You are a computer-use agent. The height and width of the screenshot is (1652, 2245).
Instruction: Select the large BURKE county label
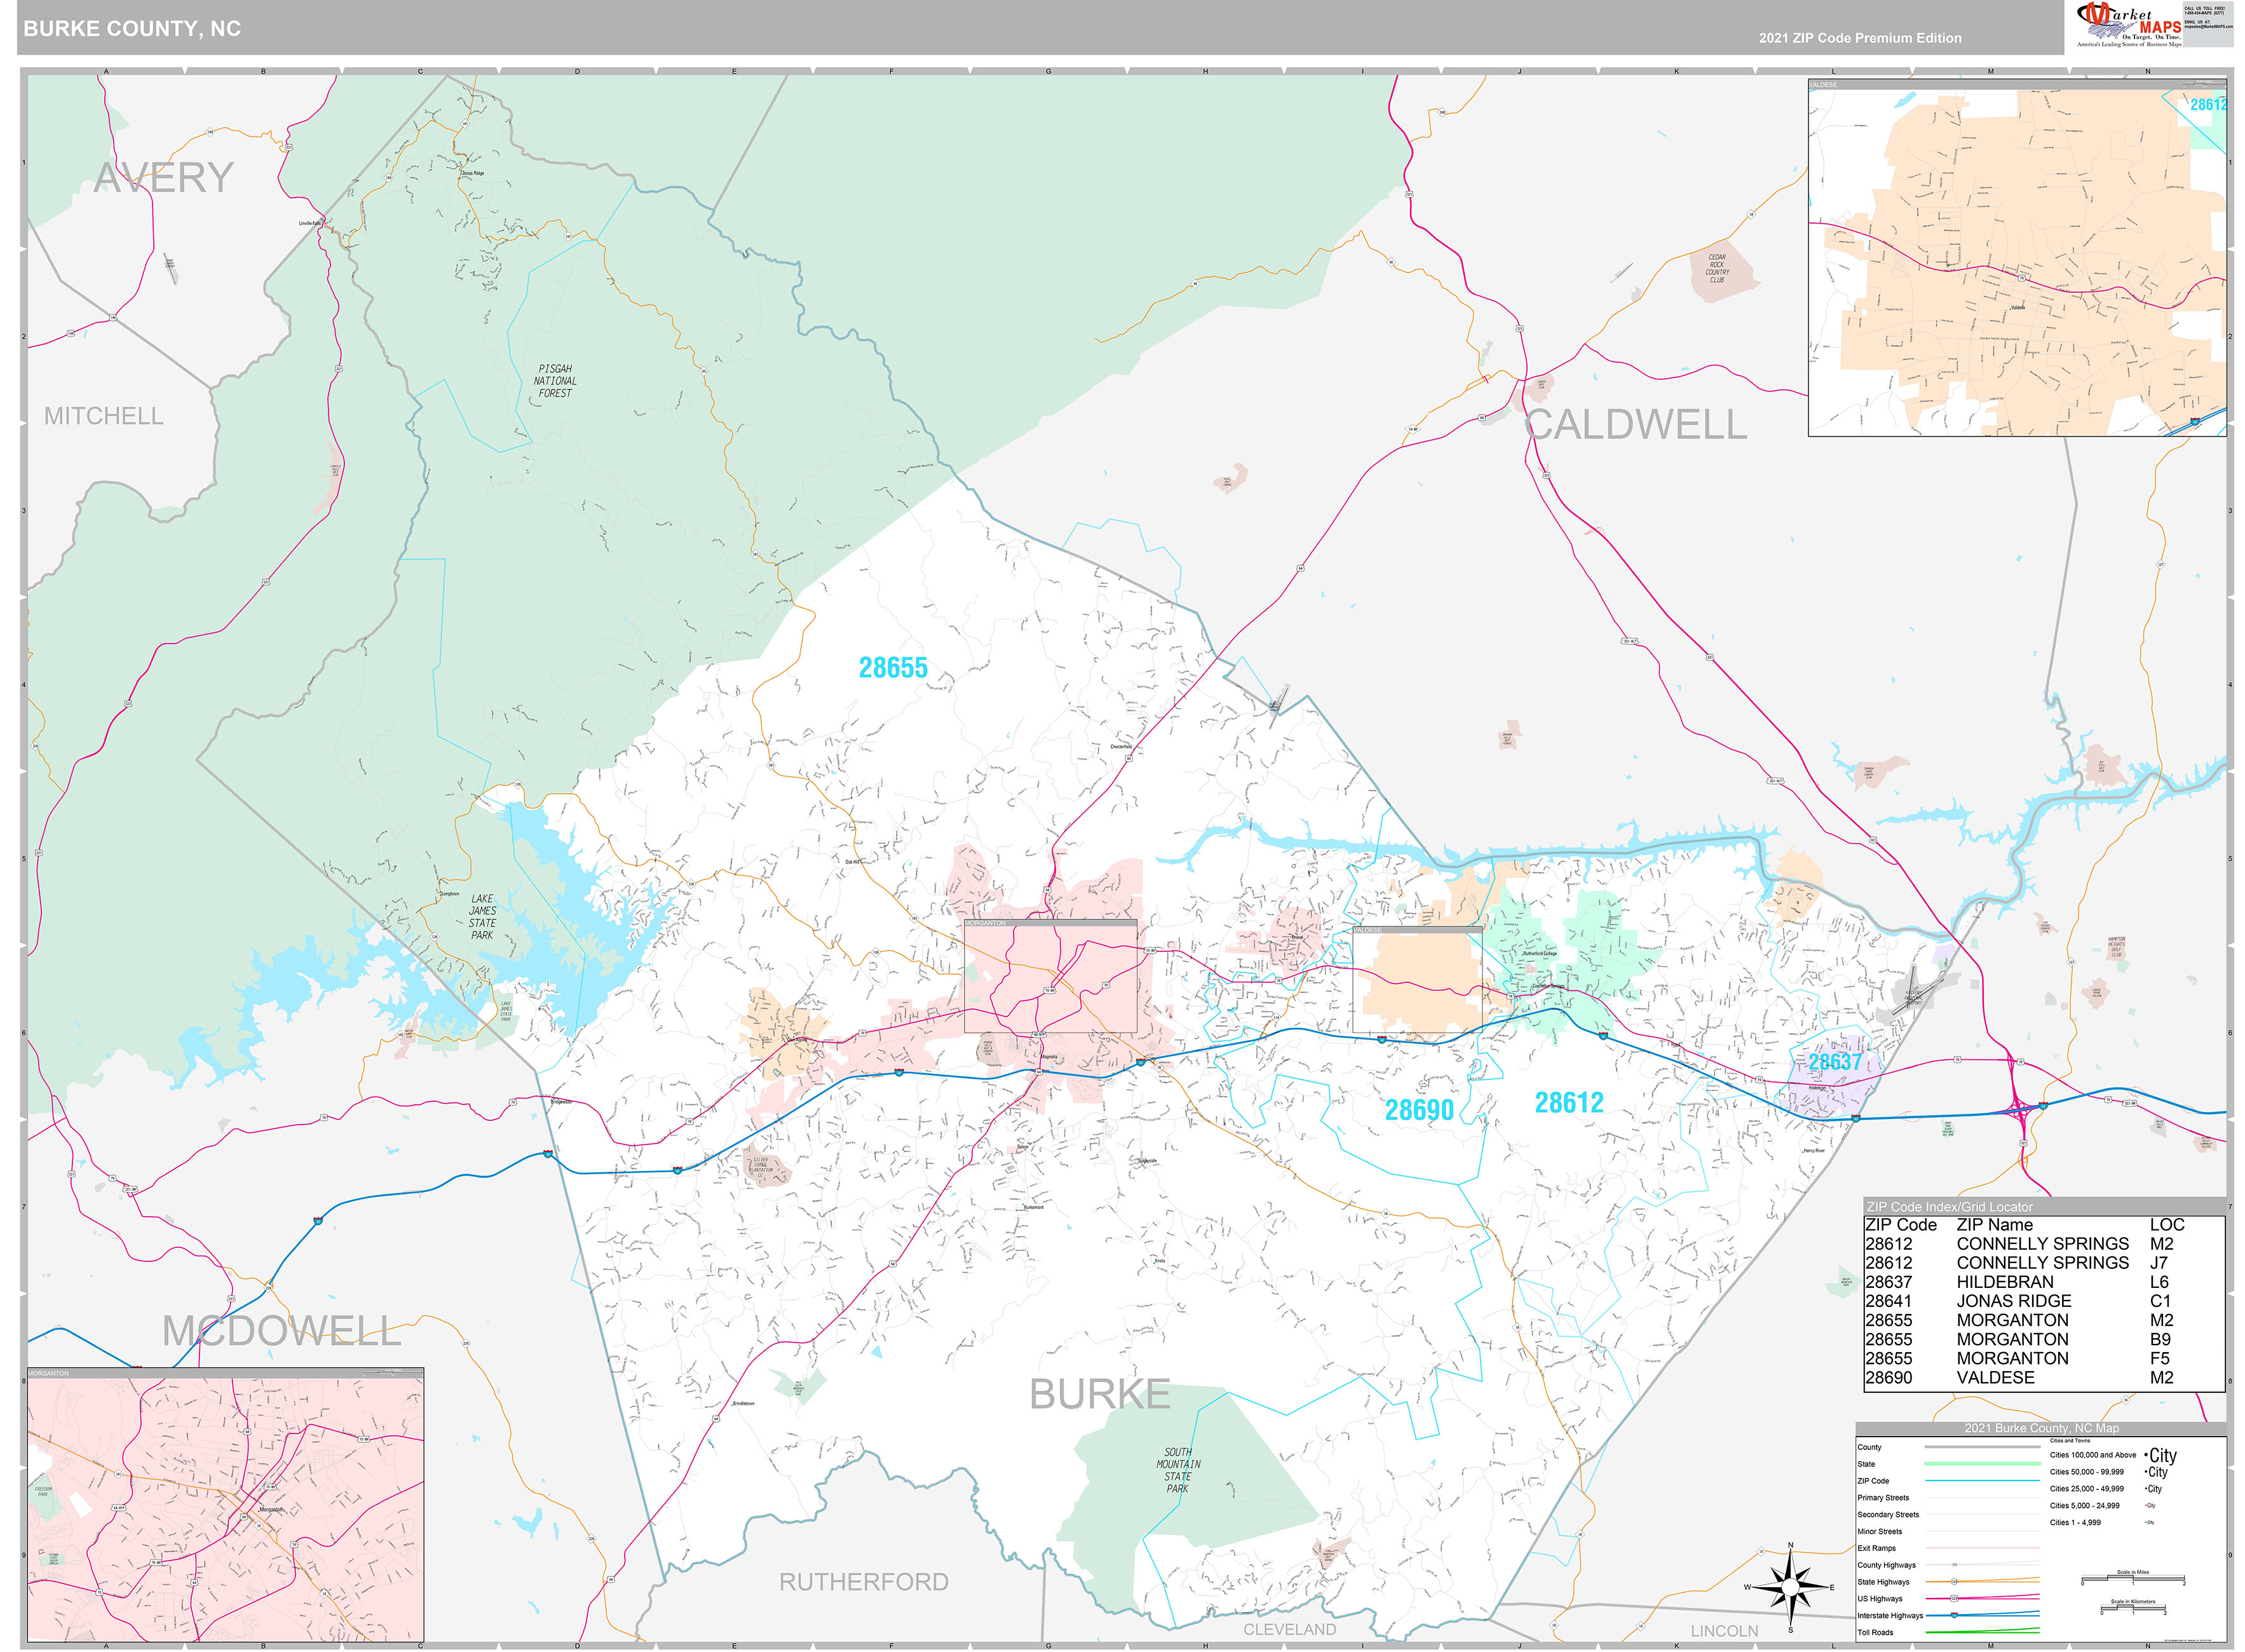(x=1100, y=1394)
